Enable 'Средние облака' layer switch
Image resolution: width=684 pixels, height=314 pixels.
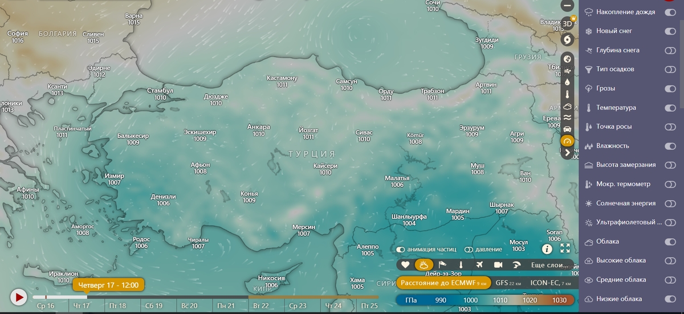670,280
